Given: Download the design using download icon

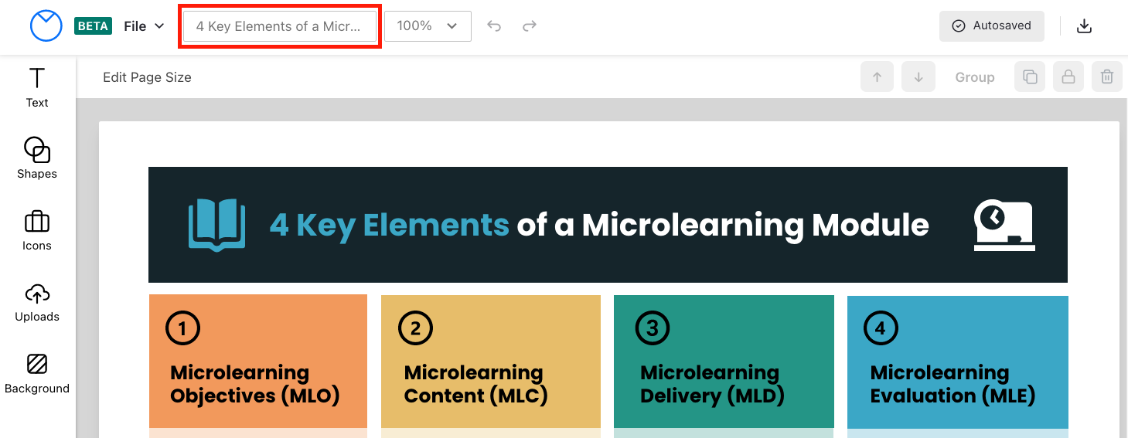Looking at the screenshot, I should (x=1085, y=26).
